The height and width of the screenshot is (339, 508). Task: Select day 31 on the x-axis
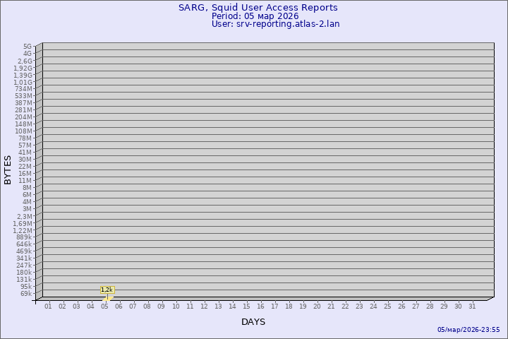click(x=472, y=307)
